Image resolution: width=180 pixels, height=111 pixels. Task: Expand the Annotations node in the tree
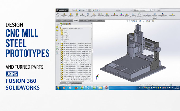tap(61, 34)
